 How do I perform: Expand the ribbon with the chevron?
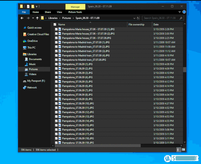click(179, 12)
